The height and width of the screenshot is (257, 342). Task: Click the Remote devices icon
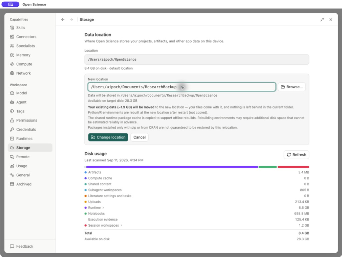(x=12, y=157)
